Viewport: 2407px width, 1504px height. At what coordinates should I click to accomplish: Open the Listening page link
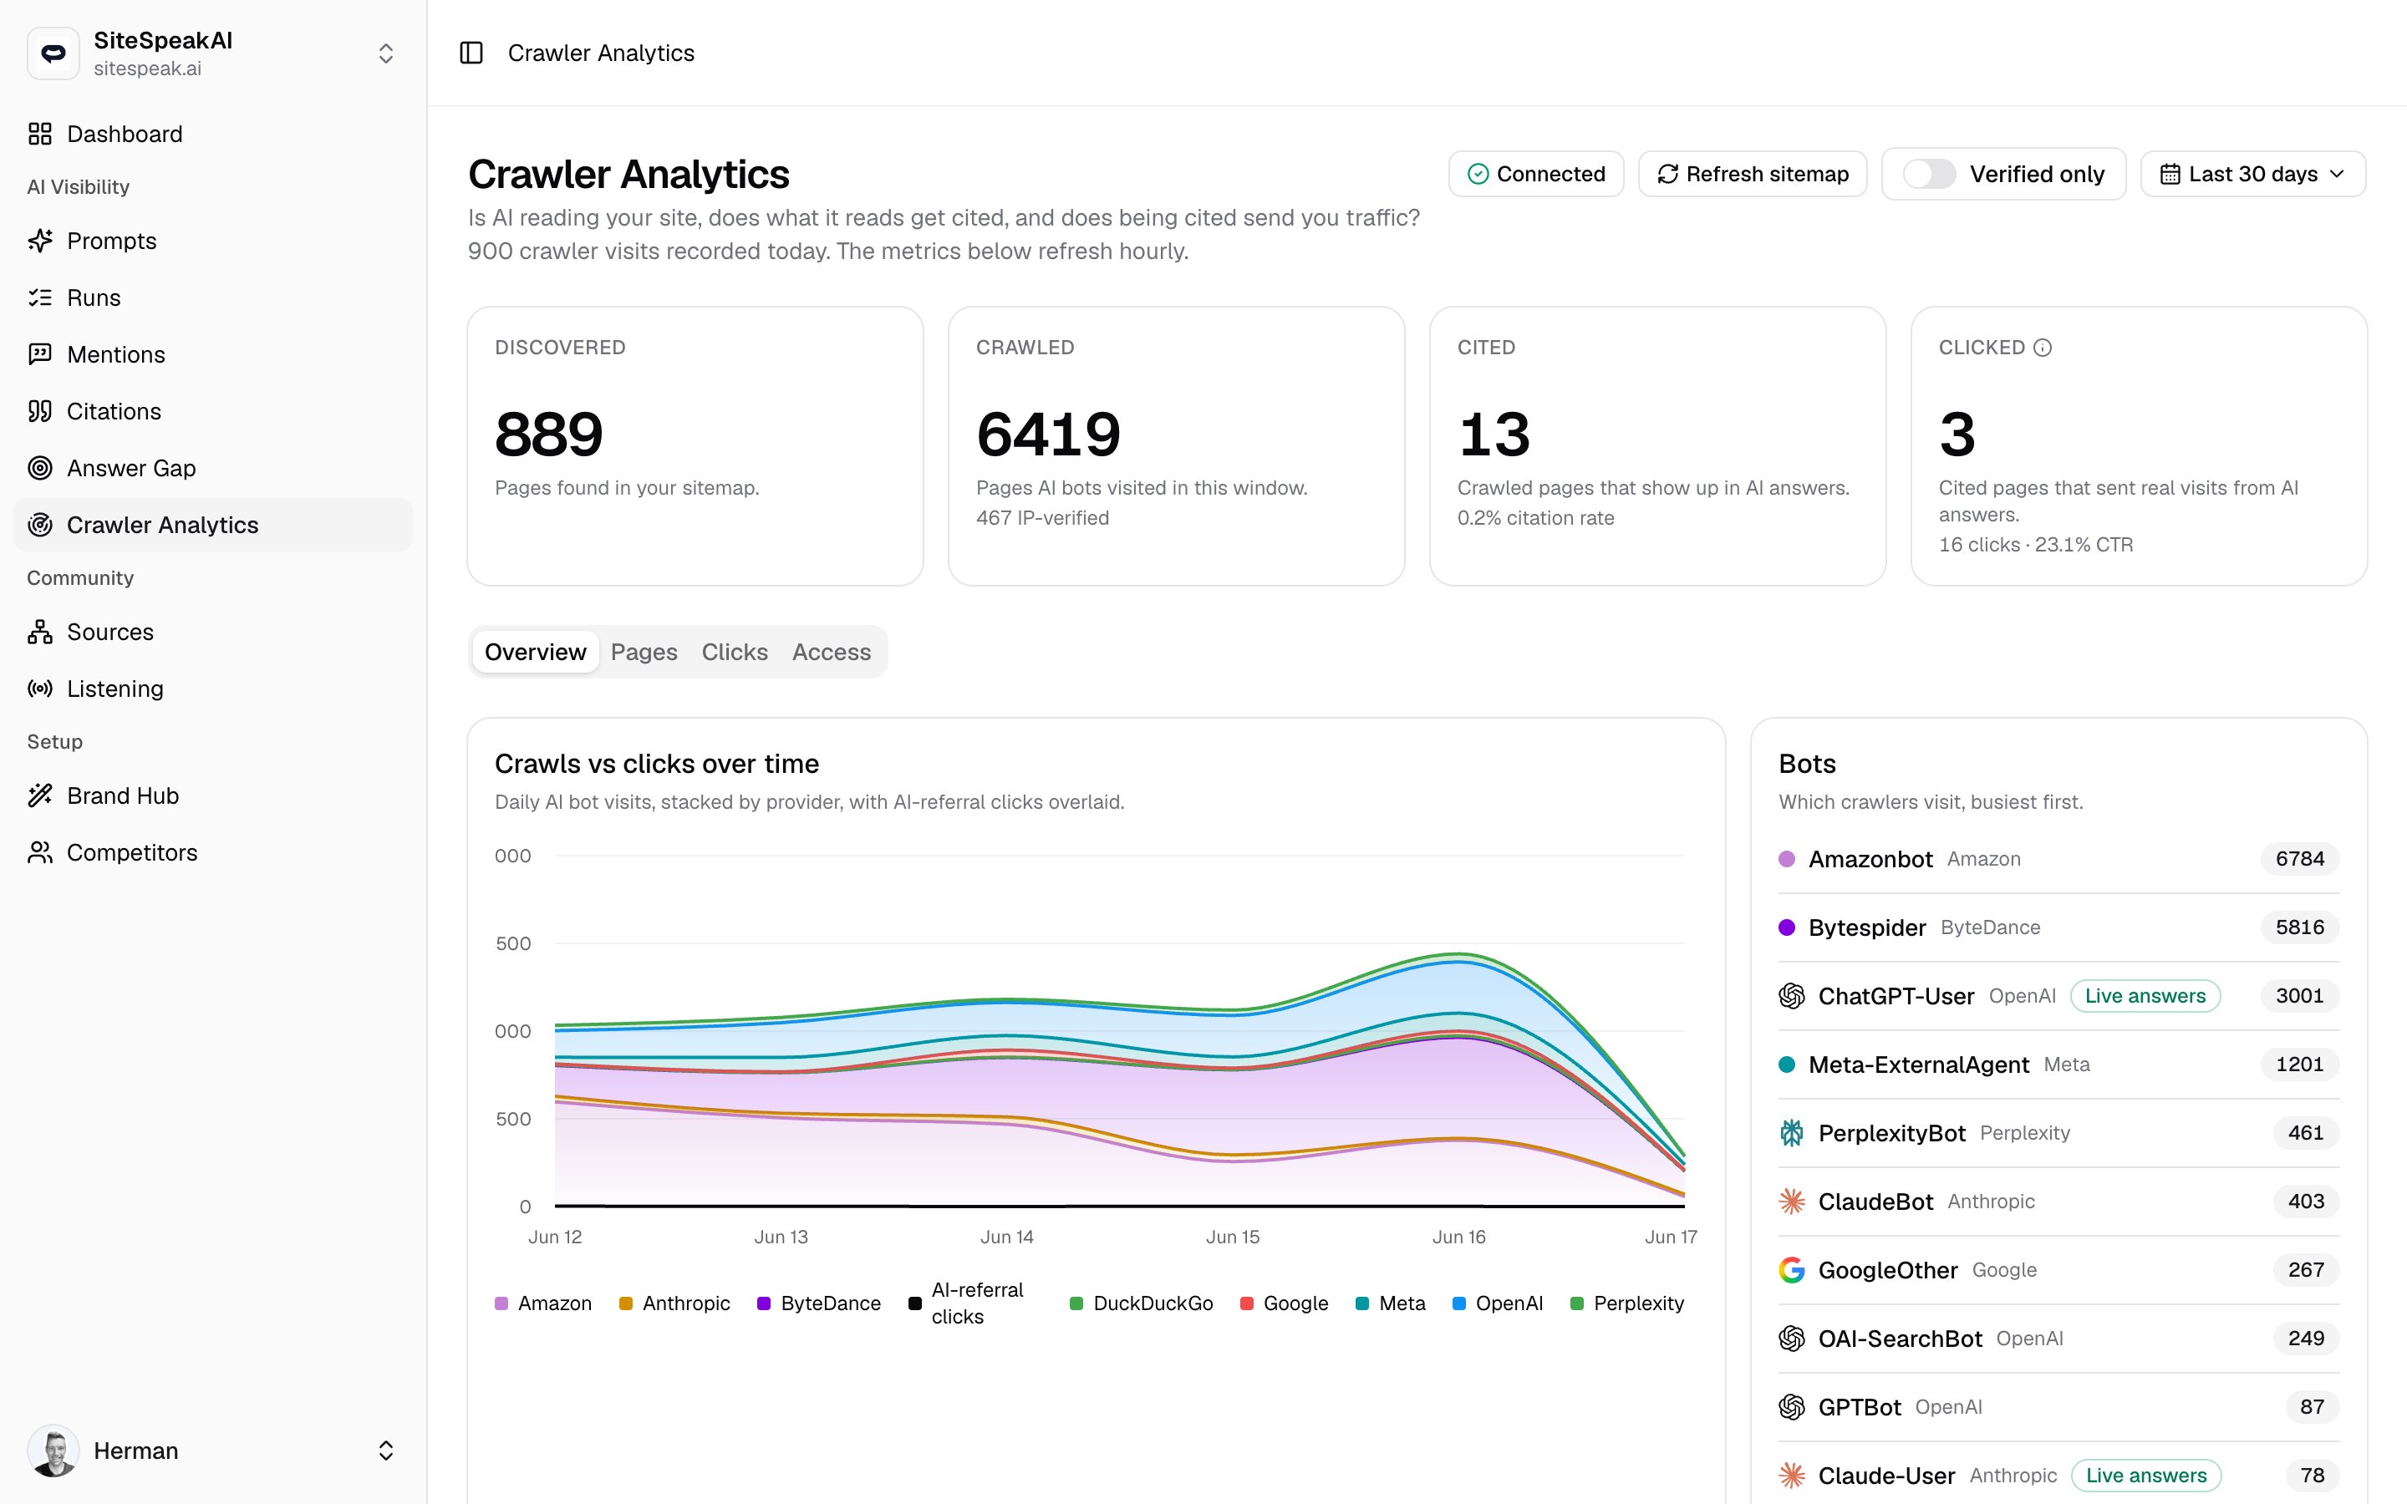tap(213, 688)
